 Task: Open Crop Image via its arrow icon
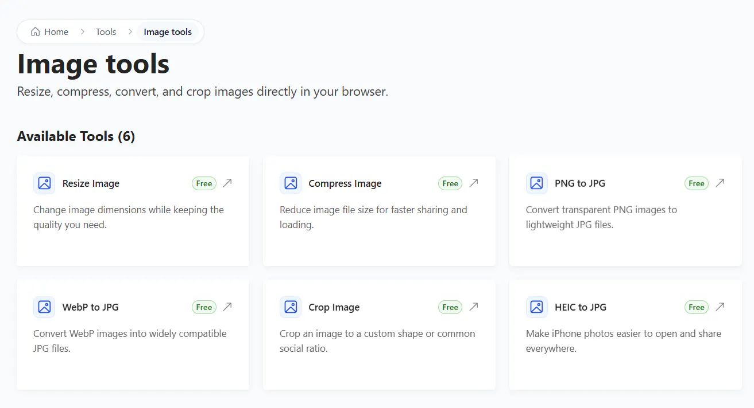coord(474,307)
